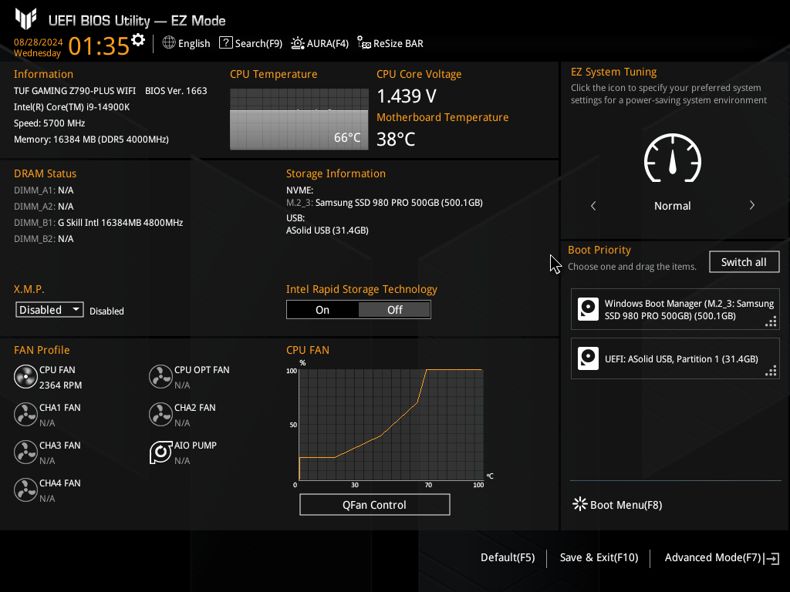Go to previous EZ System Tuning mode
790x592 pixels.
(593, 206)
